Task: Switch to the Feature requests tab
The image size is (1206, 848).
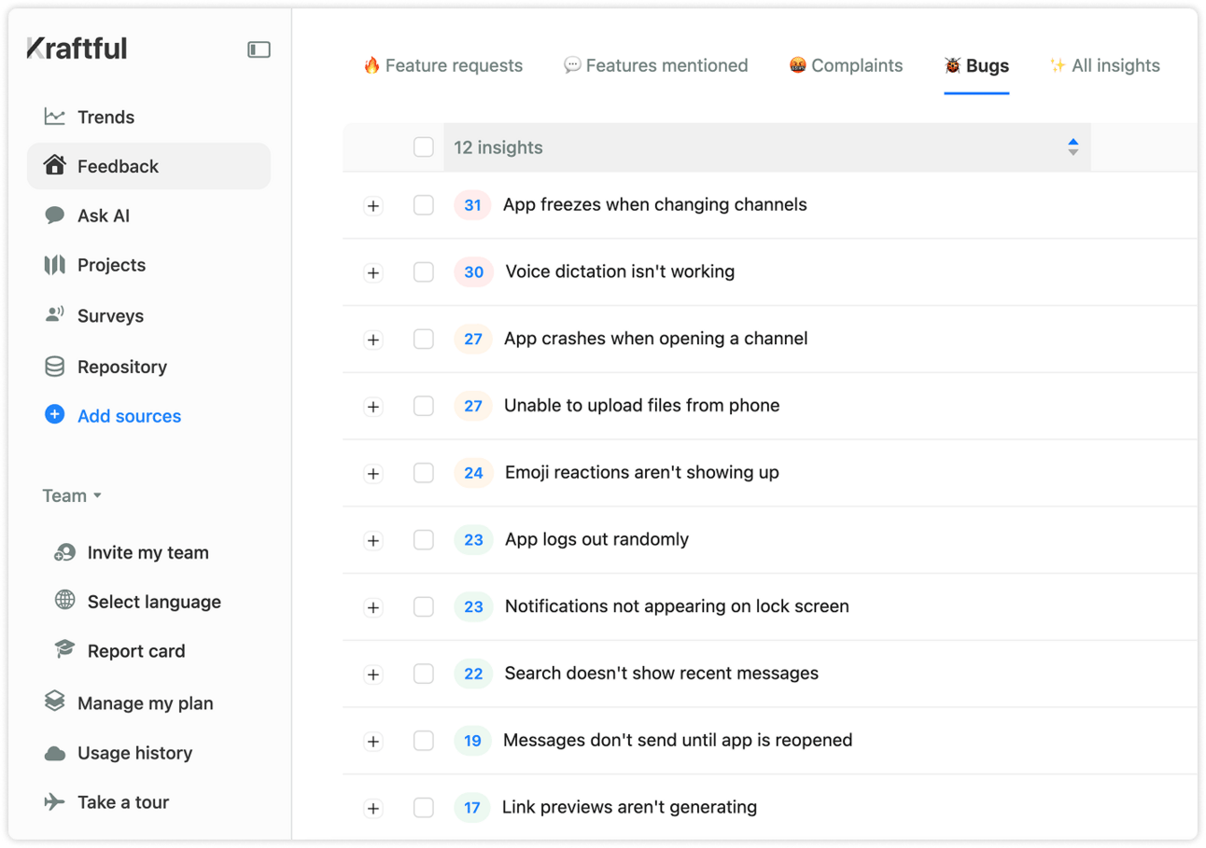Action: pyautogui.click(x=442, y=66)
